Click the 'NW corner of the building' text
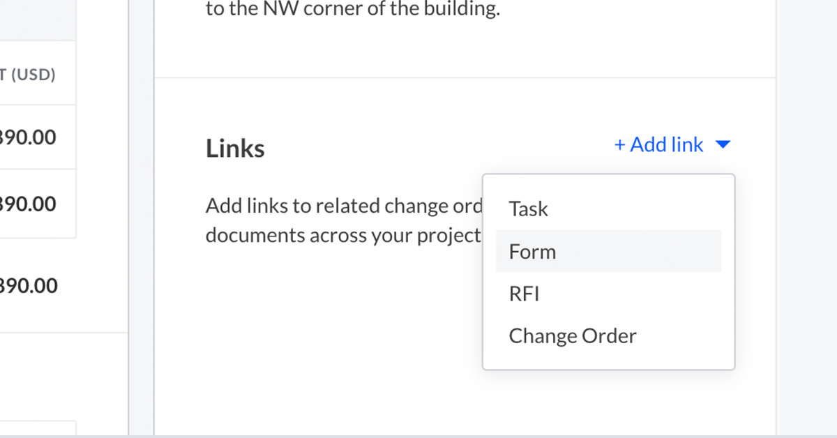837x438 pixels. [352, 11]
